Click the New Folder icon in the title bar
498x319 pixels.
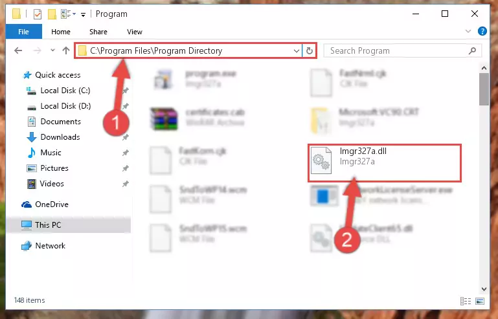pyautogui.click(x=52, y=14)
